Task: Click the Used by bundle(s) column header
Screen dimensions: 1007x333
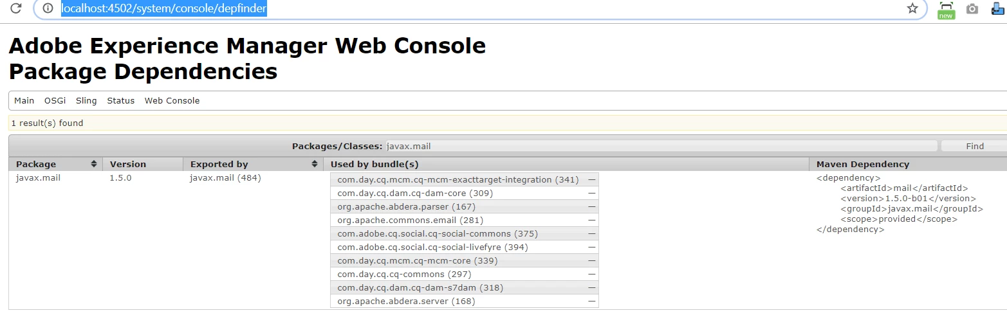Action: (566, 164)
